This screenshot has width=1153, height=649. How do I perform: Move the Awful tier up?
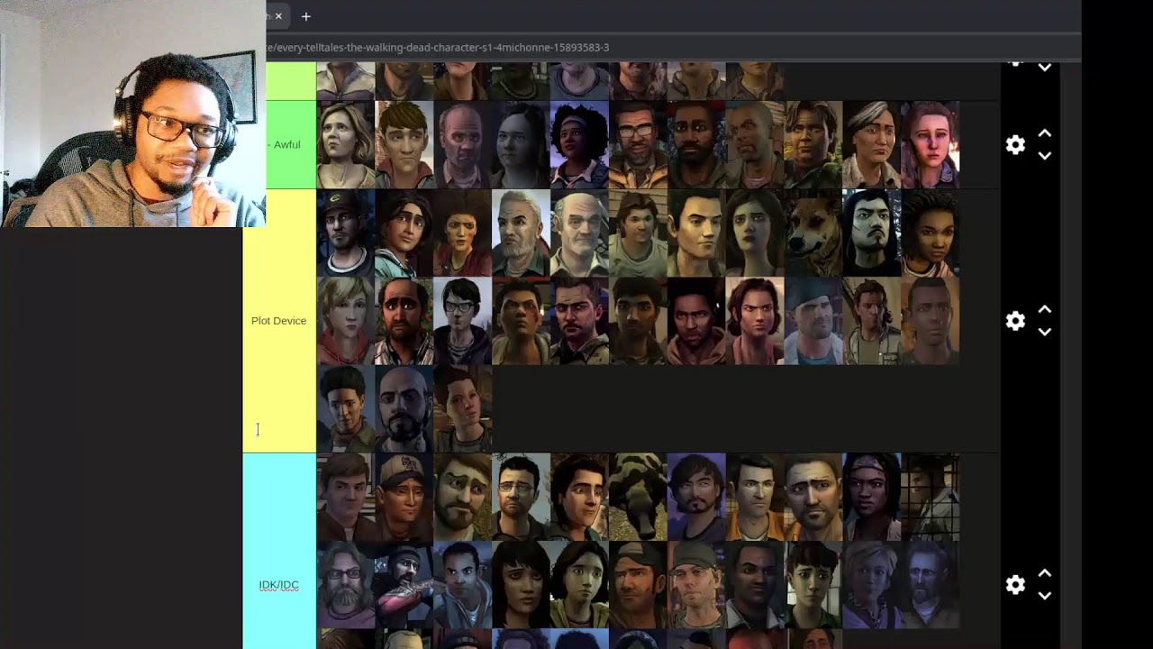(x=1045, y=133)
